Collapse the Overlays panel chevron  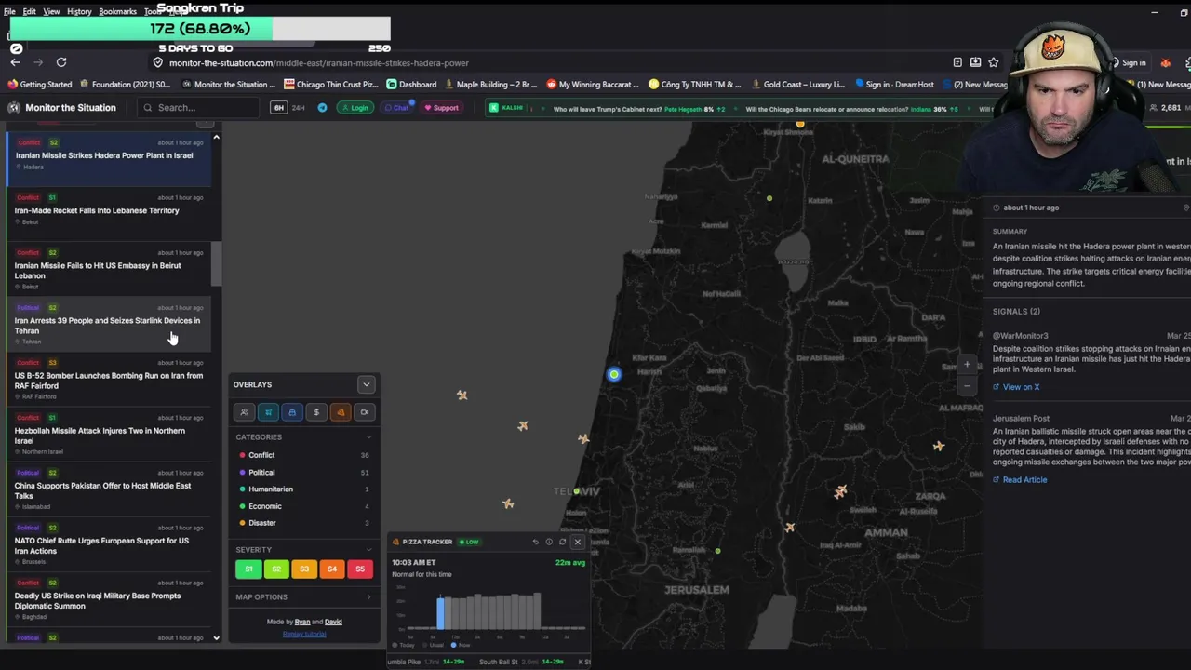click(x=366, y=384)
